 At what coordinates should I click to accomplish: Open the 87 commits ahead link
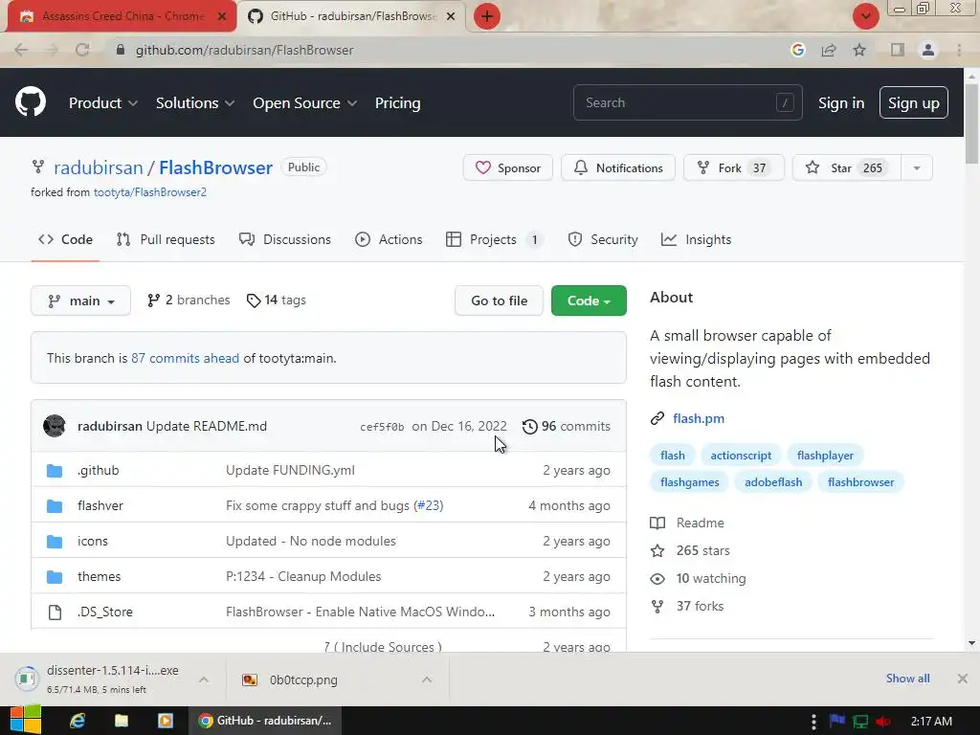point(185,358)
